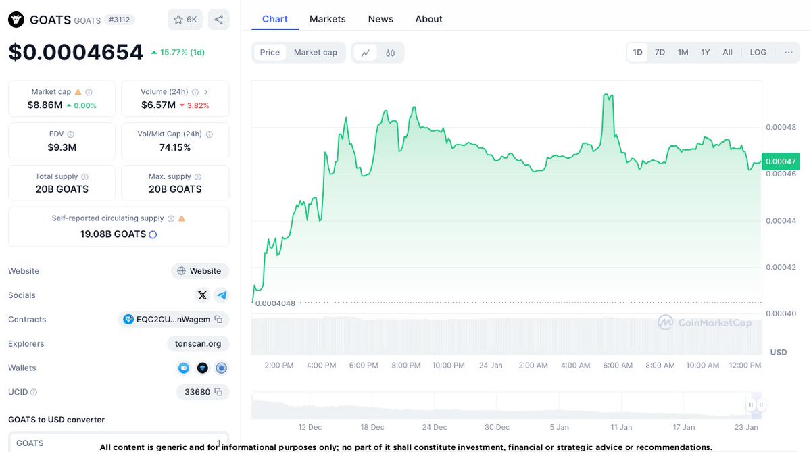This screenshot has height=452, width=811.
Task: Open FDV info icon
Action: [70, 134]
